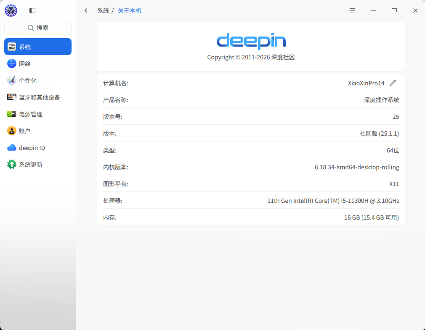Viewport: 425px width, 330px height.
Task: Open the deepin ID cloud section
Action: pos(38,148)
